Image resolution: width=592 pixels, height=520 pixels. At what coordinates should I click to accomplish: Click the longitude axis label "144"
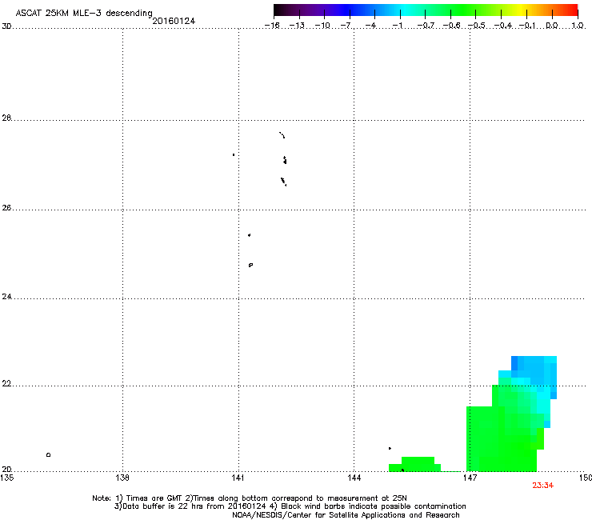pos(354,478)
